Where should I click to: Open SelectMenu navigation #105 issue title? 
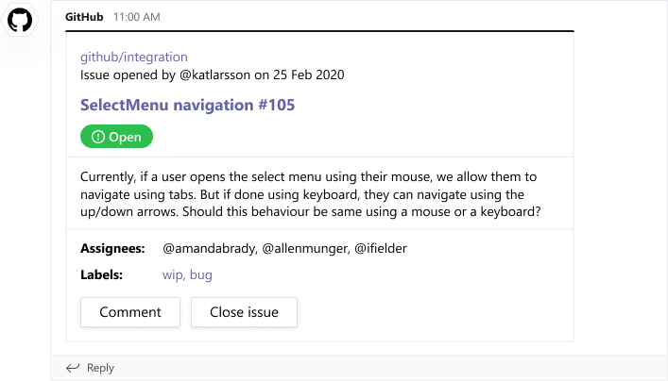[187, 105]
